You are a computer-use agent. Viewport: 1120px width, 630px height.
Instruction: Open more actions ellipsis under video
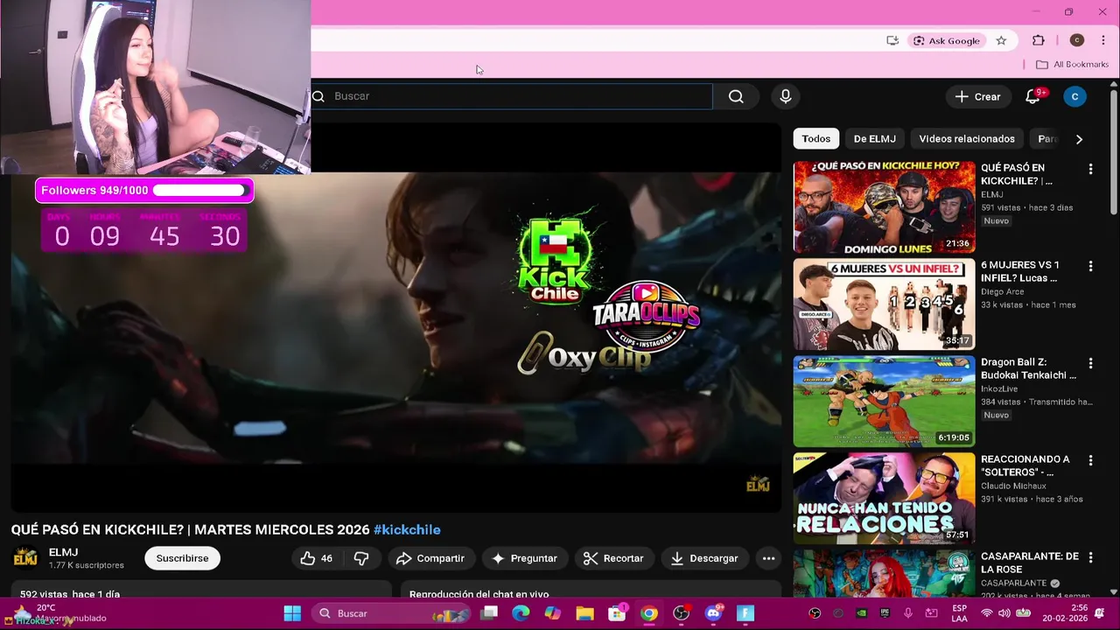point(768,558)
